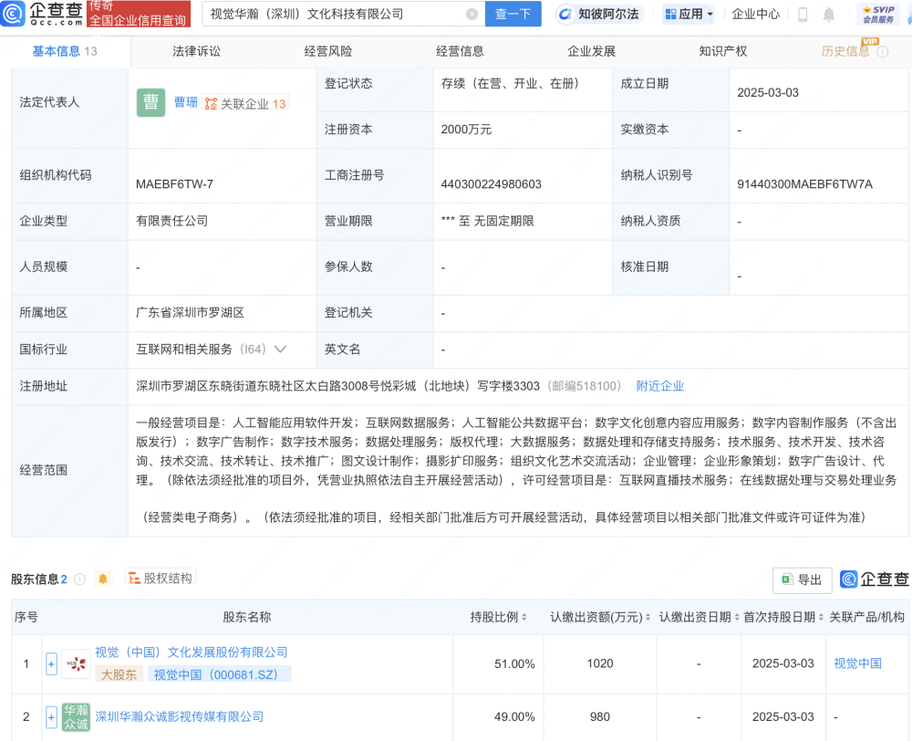The height and width of the screenshot is (741, 912).
Task: Open 企业中心 link
Action: 755,14
